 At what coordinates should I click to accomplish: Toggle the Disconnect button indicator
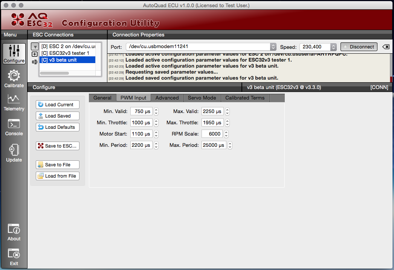[345, 47]
